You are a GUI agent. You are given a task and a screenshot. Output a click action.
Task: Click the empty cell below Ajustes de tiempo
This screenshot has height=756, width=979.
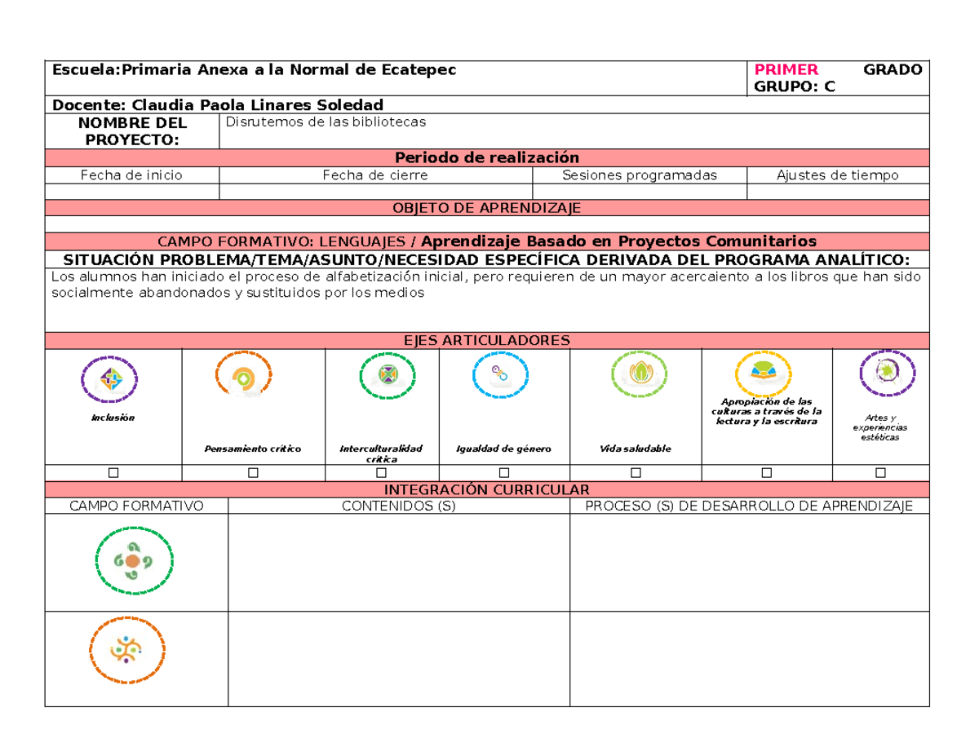coord(839,191)
